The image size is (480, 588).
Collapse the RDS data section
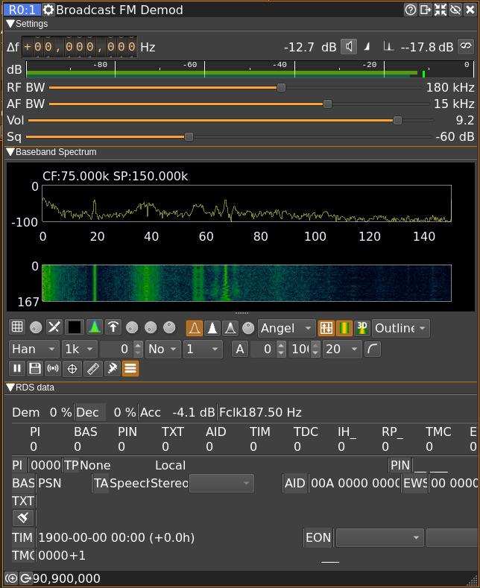point(10,388)
